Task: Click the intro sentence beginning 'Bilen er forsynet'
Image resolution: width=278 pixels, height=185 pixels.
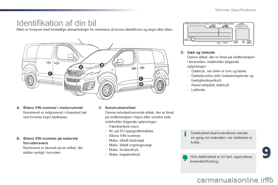Action: point(95,29)
